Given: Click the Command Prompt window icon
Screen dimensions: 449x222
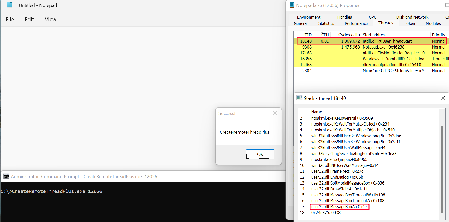Looking at the screenshot, I should pyautogui.click(x=6, y=176).
